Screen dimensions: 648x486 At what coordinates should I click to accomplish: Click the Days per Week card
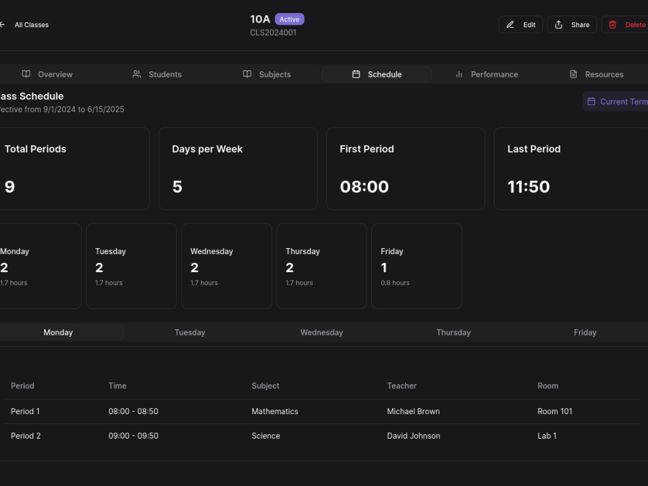[x=238, y=168]
